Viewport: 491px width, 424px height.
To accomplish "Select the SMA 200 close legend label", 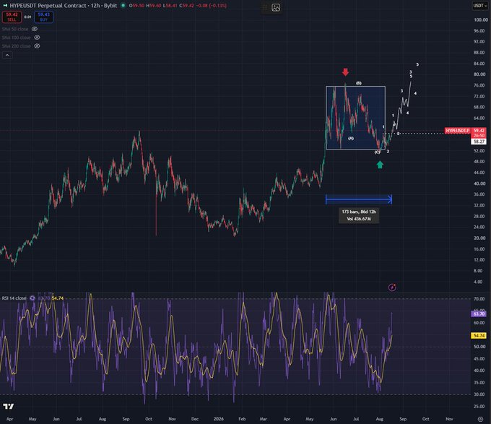I will pyautogui.click(x=17, y=46).
